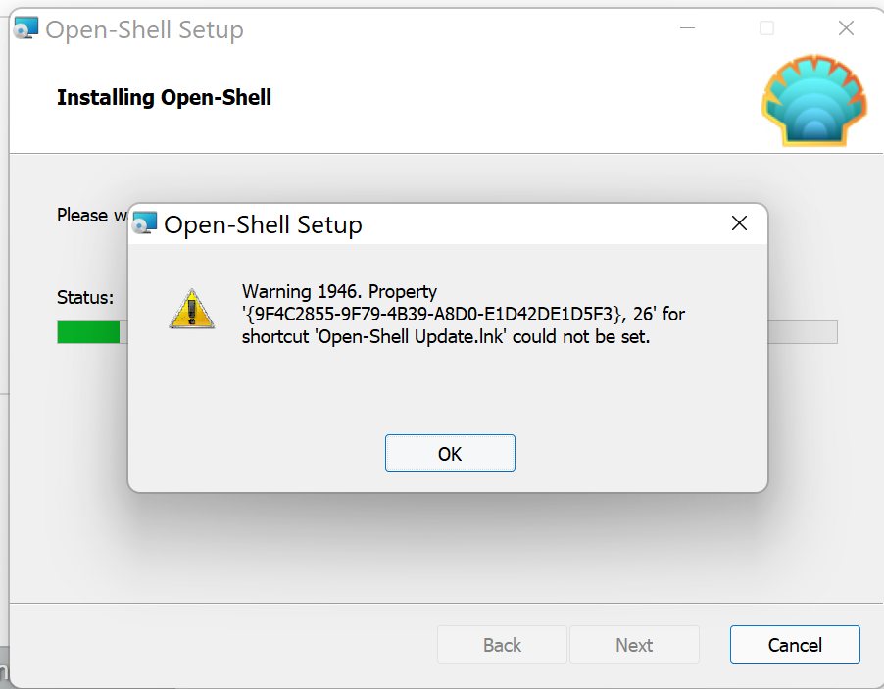Image resolution: width=884 pixels, height=689 pixels.
Task: Click the seashell Open-Shell logo image
Action: coord(813,100)
